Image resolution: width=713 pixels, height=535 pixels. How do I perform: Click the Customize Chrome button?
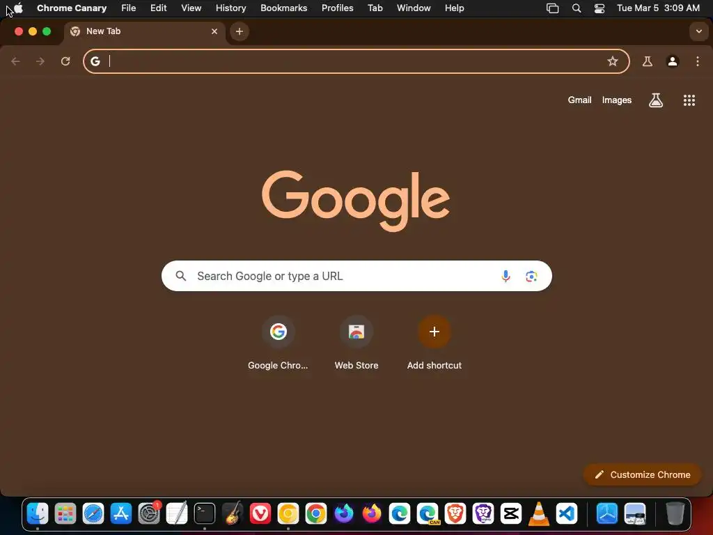[643, 474]
